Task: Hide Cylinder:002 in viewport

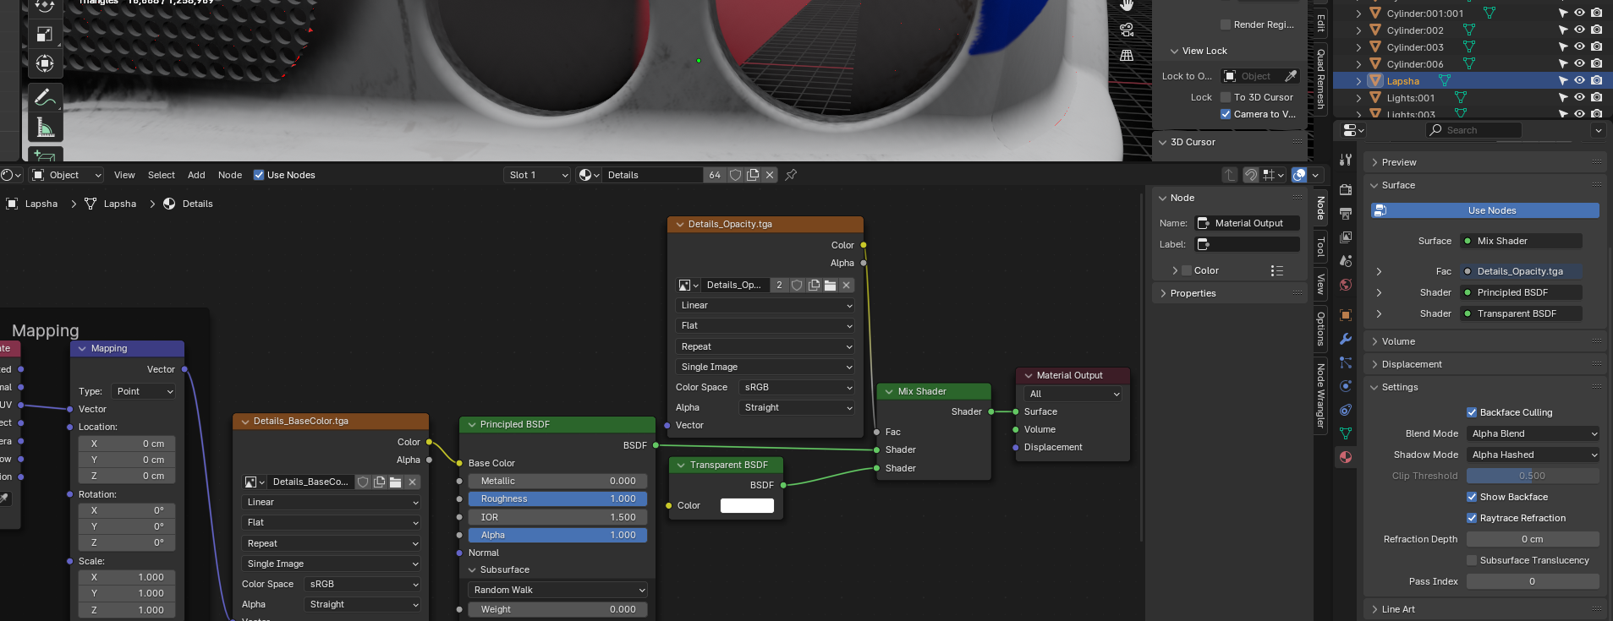Action: (1579, 30)
